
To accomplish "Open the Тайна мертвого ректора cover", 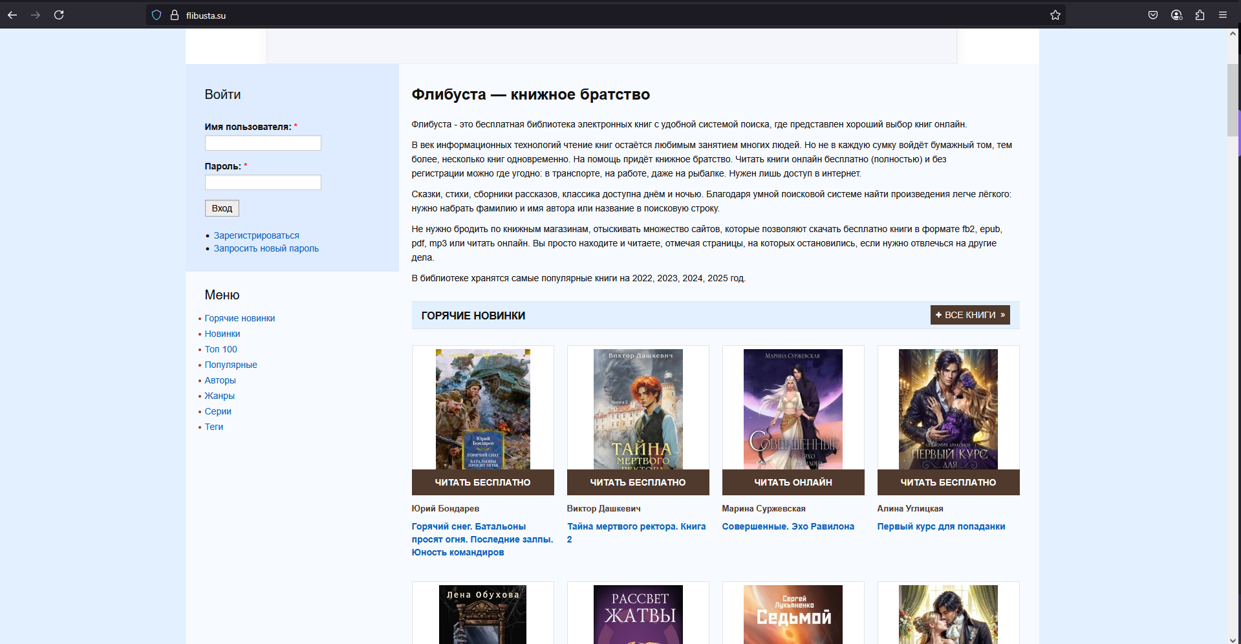I will [x=638, y=409].
